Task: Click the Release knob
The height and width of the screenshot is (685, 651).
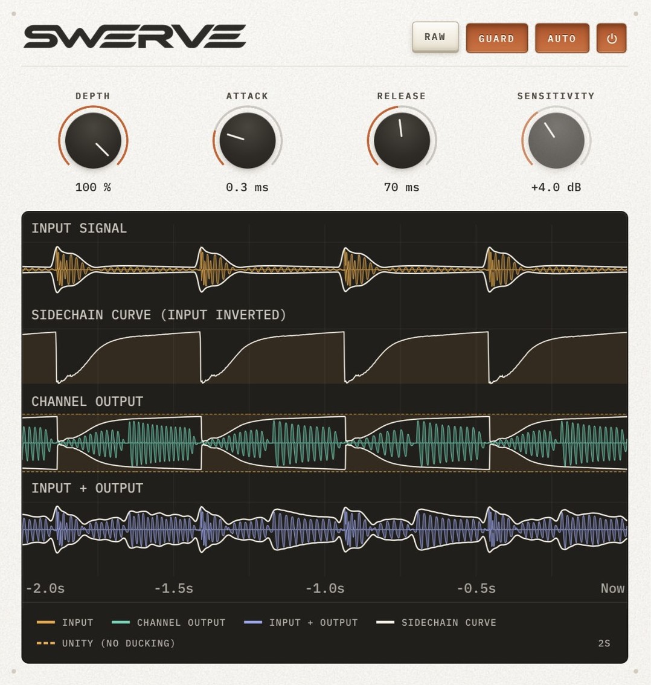Action: [402, 140]
